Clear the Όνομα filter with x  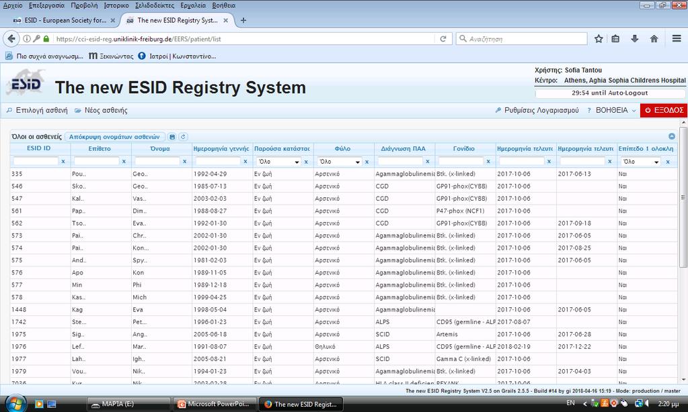tap(184, 162)
